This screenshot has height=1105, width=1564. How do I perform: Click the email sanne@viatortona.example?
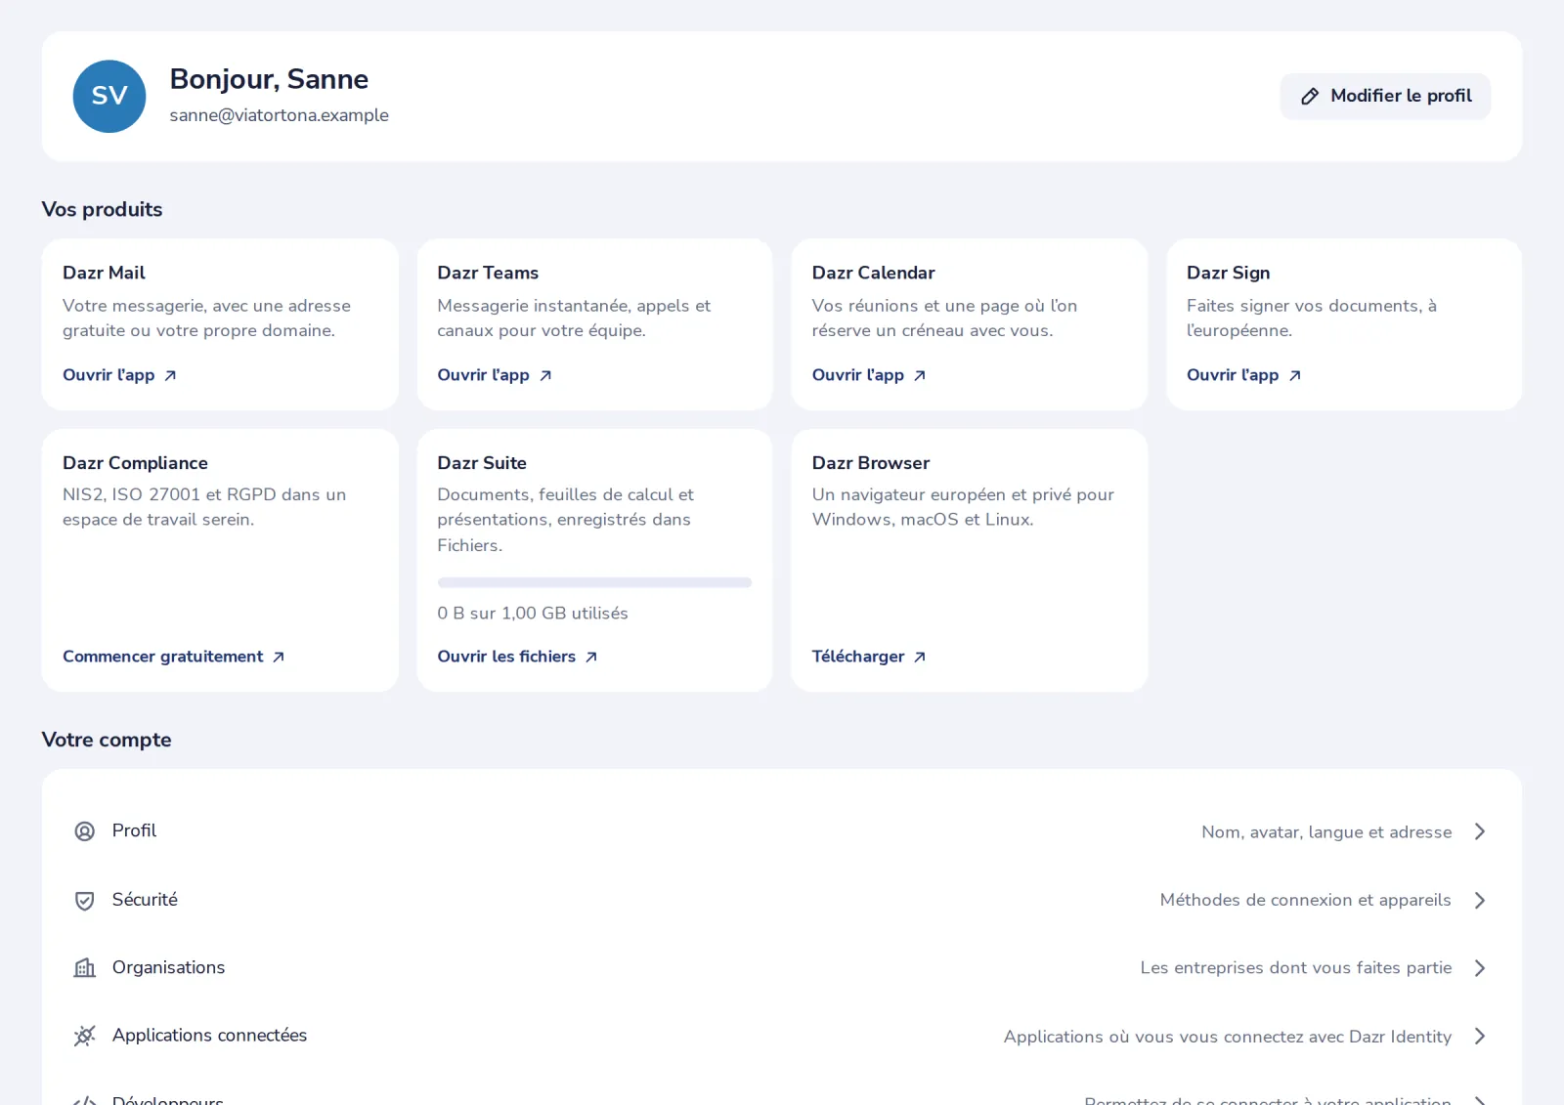click(280, 115)
